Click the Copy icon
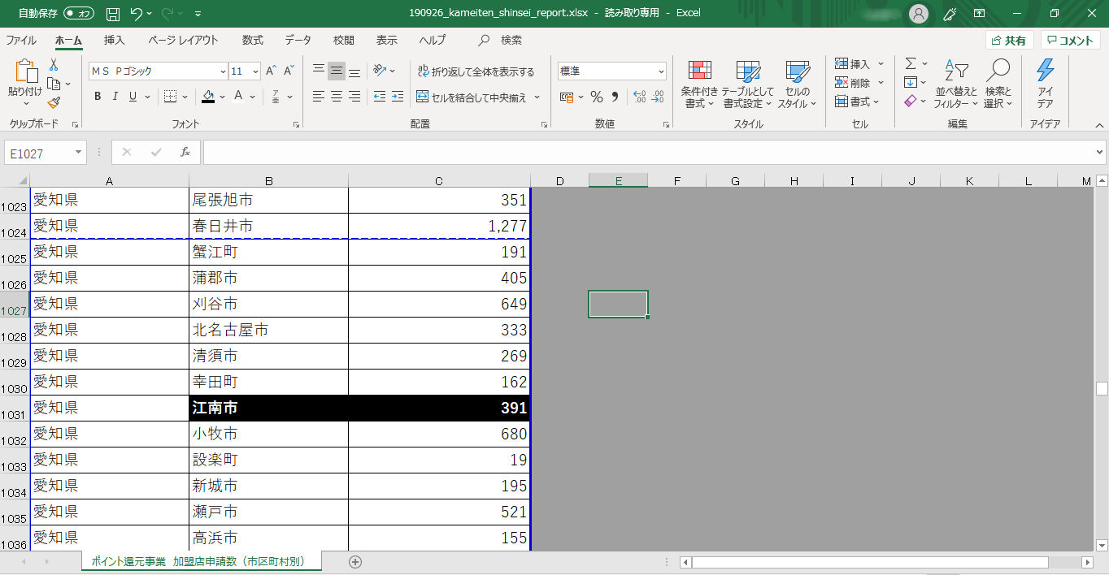Viewport: 1109px width, 575px height. coord(54,84)
